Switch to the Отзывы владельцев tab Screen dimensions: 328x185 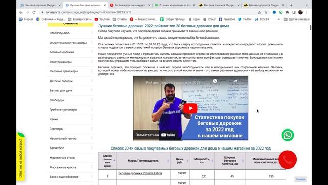(x=174, y=5)
